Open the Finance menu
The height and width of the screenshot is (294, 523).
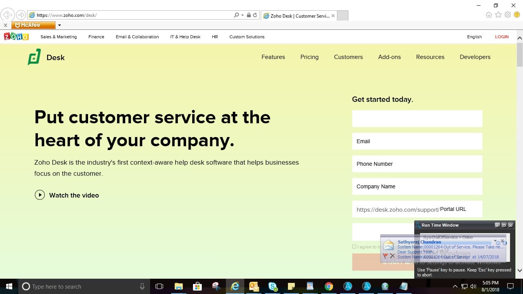pos(96,37)
